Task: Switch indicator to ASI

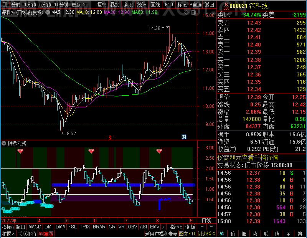Action: (x=143, y=227)
